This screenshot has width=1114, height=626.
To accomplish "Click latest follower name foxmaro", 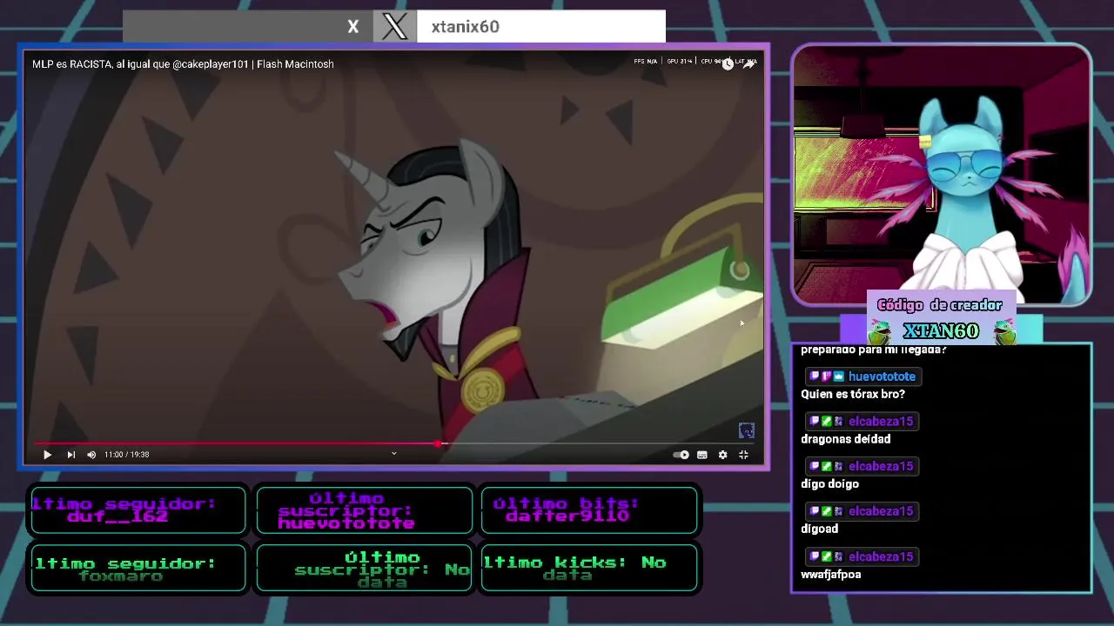I will [121, 576].
